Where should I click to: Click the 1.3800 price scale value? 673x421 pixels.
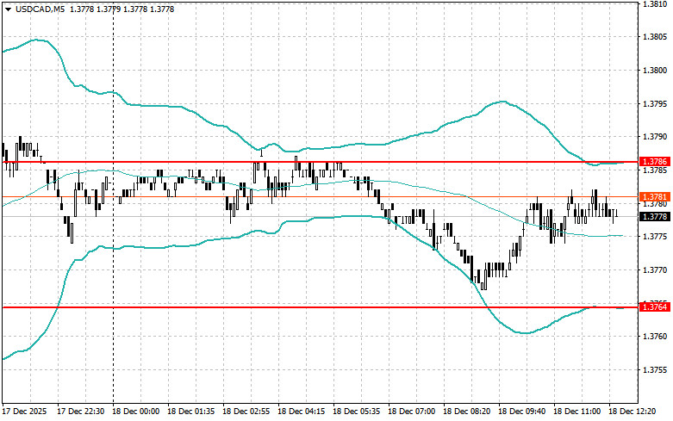[655, 71]
